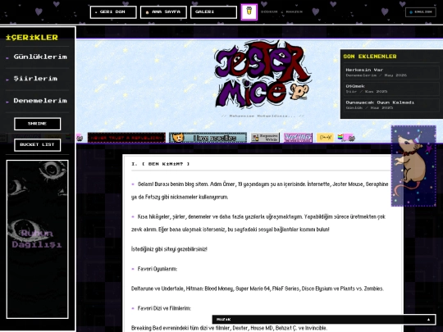This screenshot has width=443, height=332.
Task: Open the recent entry Üşümek
Action: (x=391, y=89)
